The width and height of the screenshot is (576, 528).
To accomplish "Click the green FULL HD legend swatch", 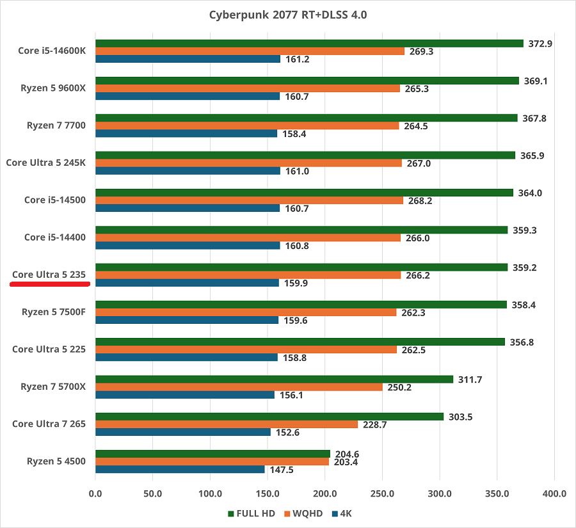I will [230, 514].
